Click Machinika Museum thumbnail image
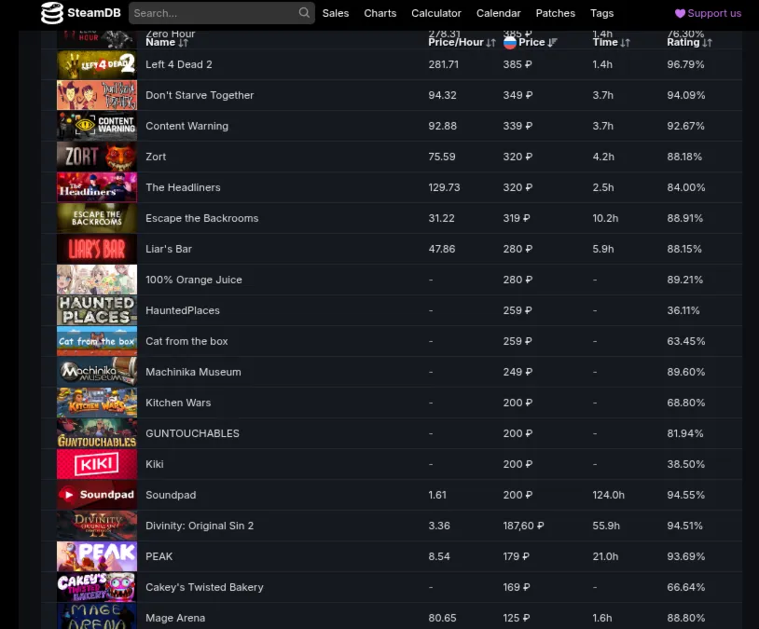Screen dimensions: 759x629 tap(97, 372)
